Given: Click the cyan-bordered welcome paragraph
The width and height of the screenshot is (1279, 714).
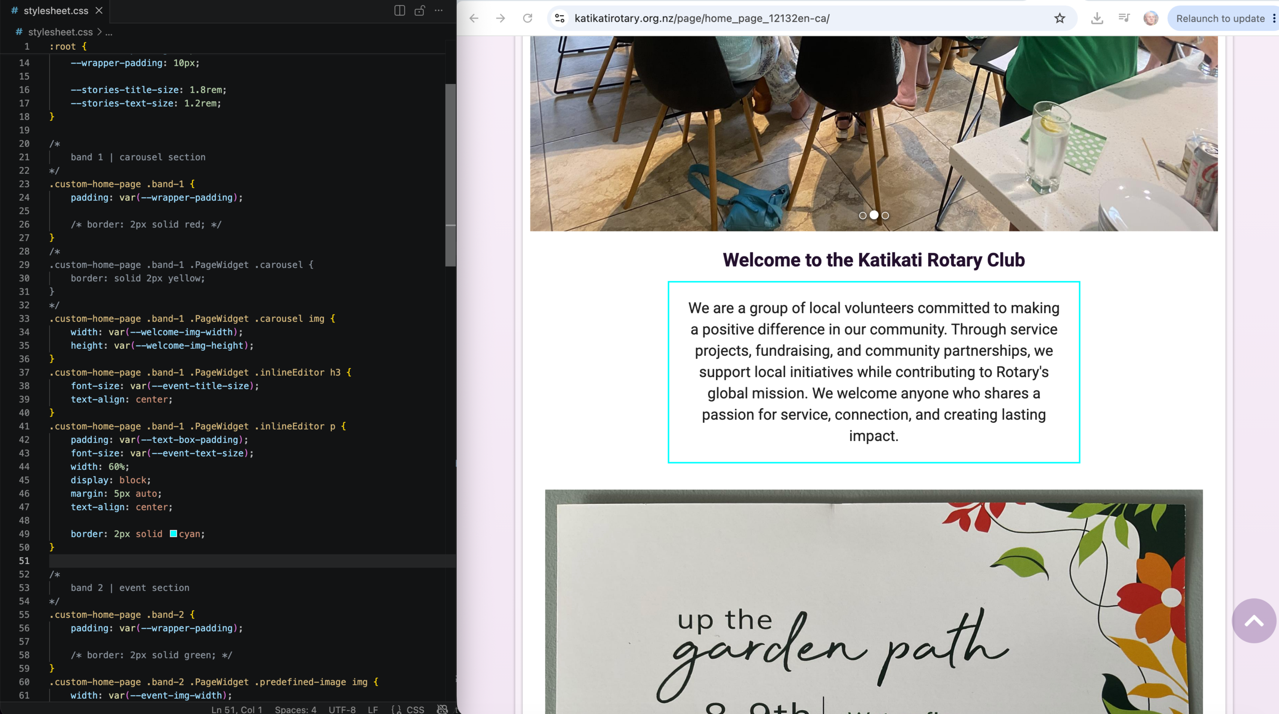Looking at the screenshot, I should click(x=874, y=372).
